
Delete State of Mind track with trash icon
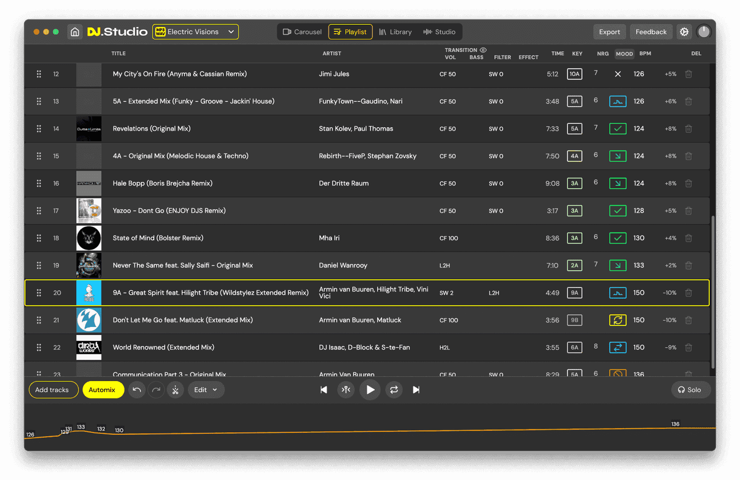[688, 238]
